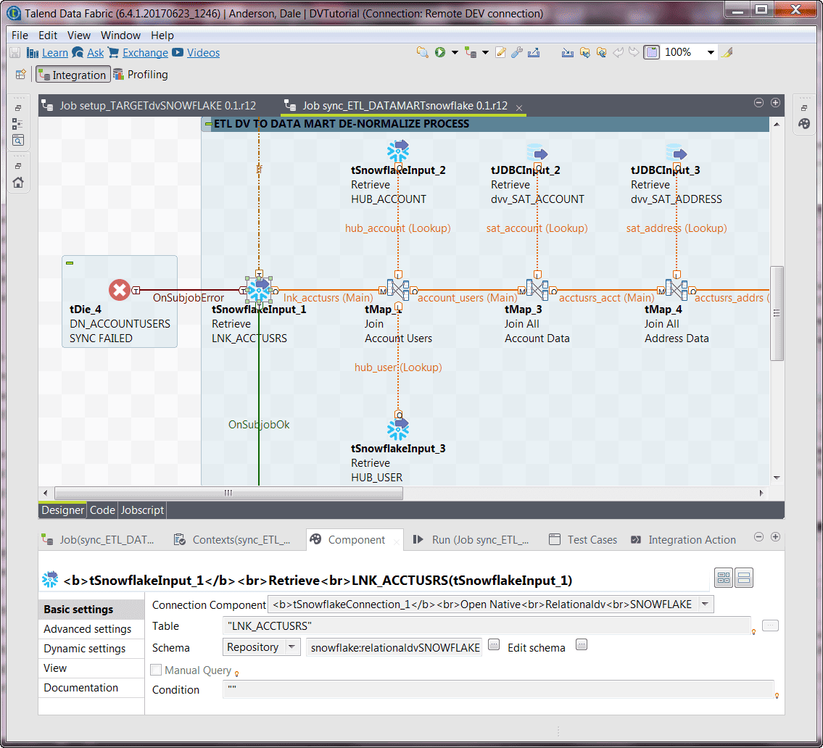
Task: Click inside the Condition input field
Action: click(435, 689)
